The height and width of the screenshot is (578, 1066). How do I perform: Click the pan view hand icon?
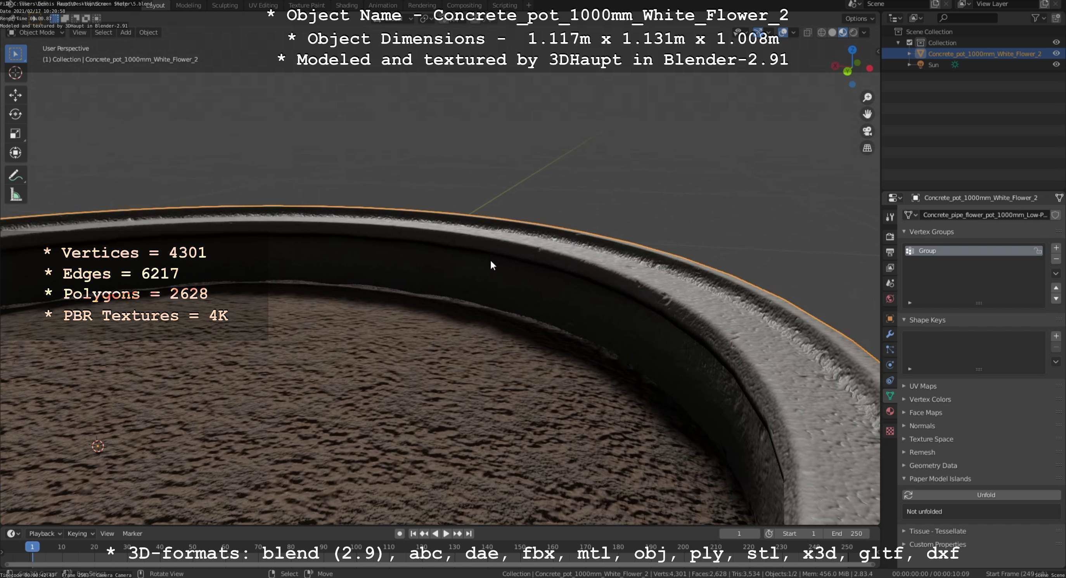pos(867,114)
